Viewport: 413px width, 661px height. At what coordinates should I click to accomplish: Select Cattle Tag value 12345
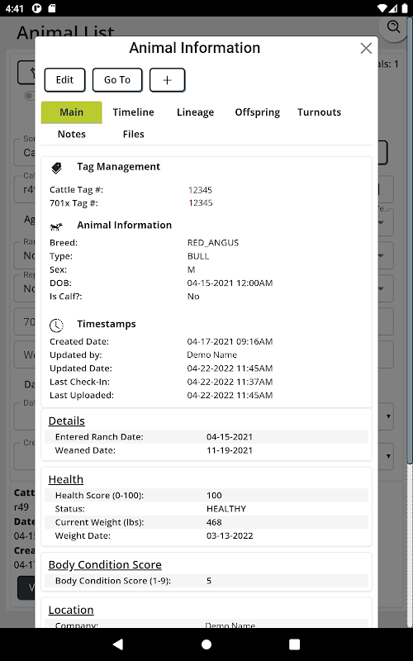click(200, 190)
